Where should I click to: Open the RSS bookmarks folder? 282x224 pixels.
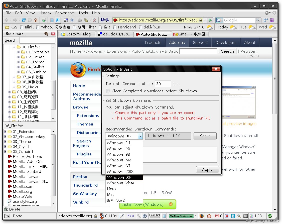(x=11, y=27)
